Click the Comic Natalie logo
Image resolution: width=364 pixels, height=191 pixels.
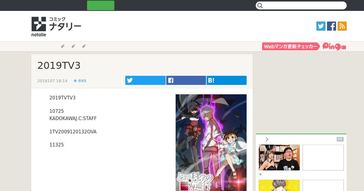pos(56,27)
